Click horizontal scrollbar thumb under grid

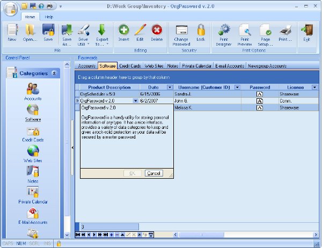pos(201,235)
